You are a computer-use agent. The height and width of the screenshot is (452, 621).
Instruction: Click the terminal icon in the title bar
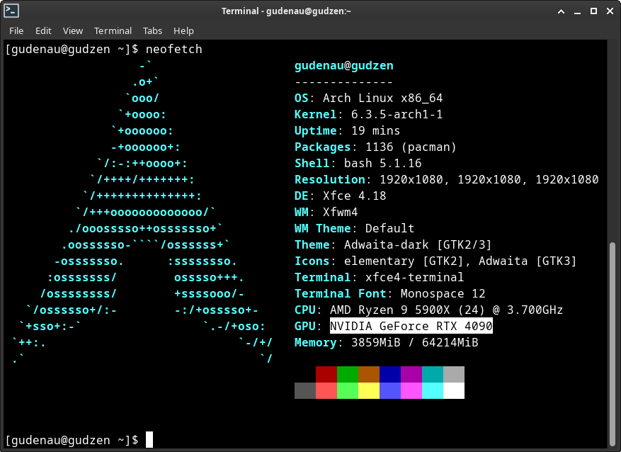pyautogui.click(x=11, y=11)
